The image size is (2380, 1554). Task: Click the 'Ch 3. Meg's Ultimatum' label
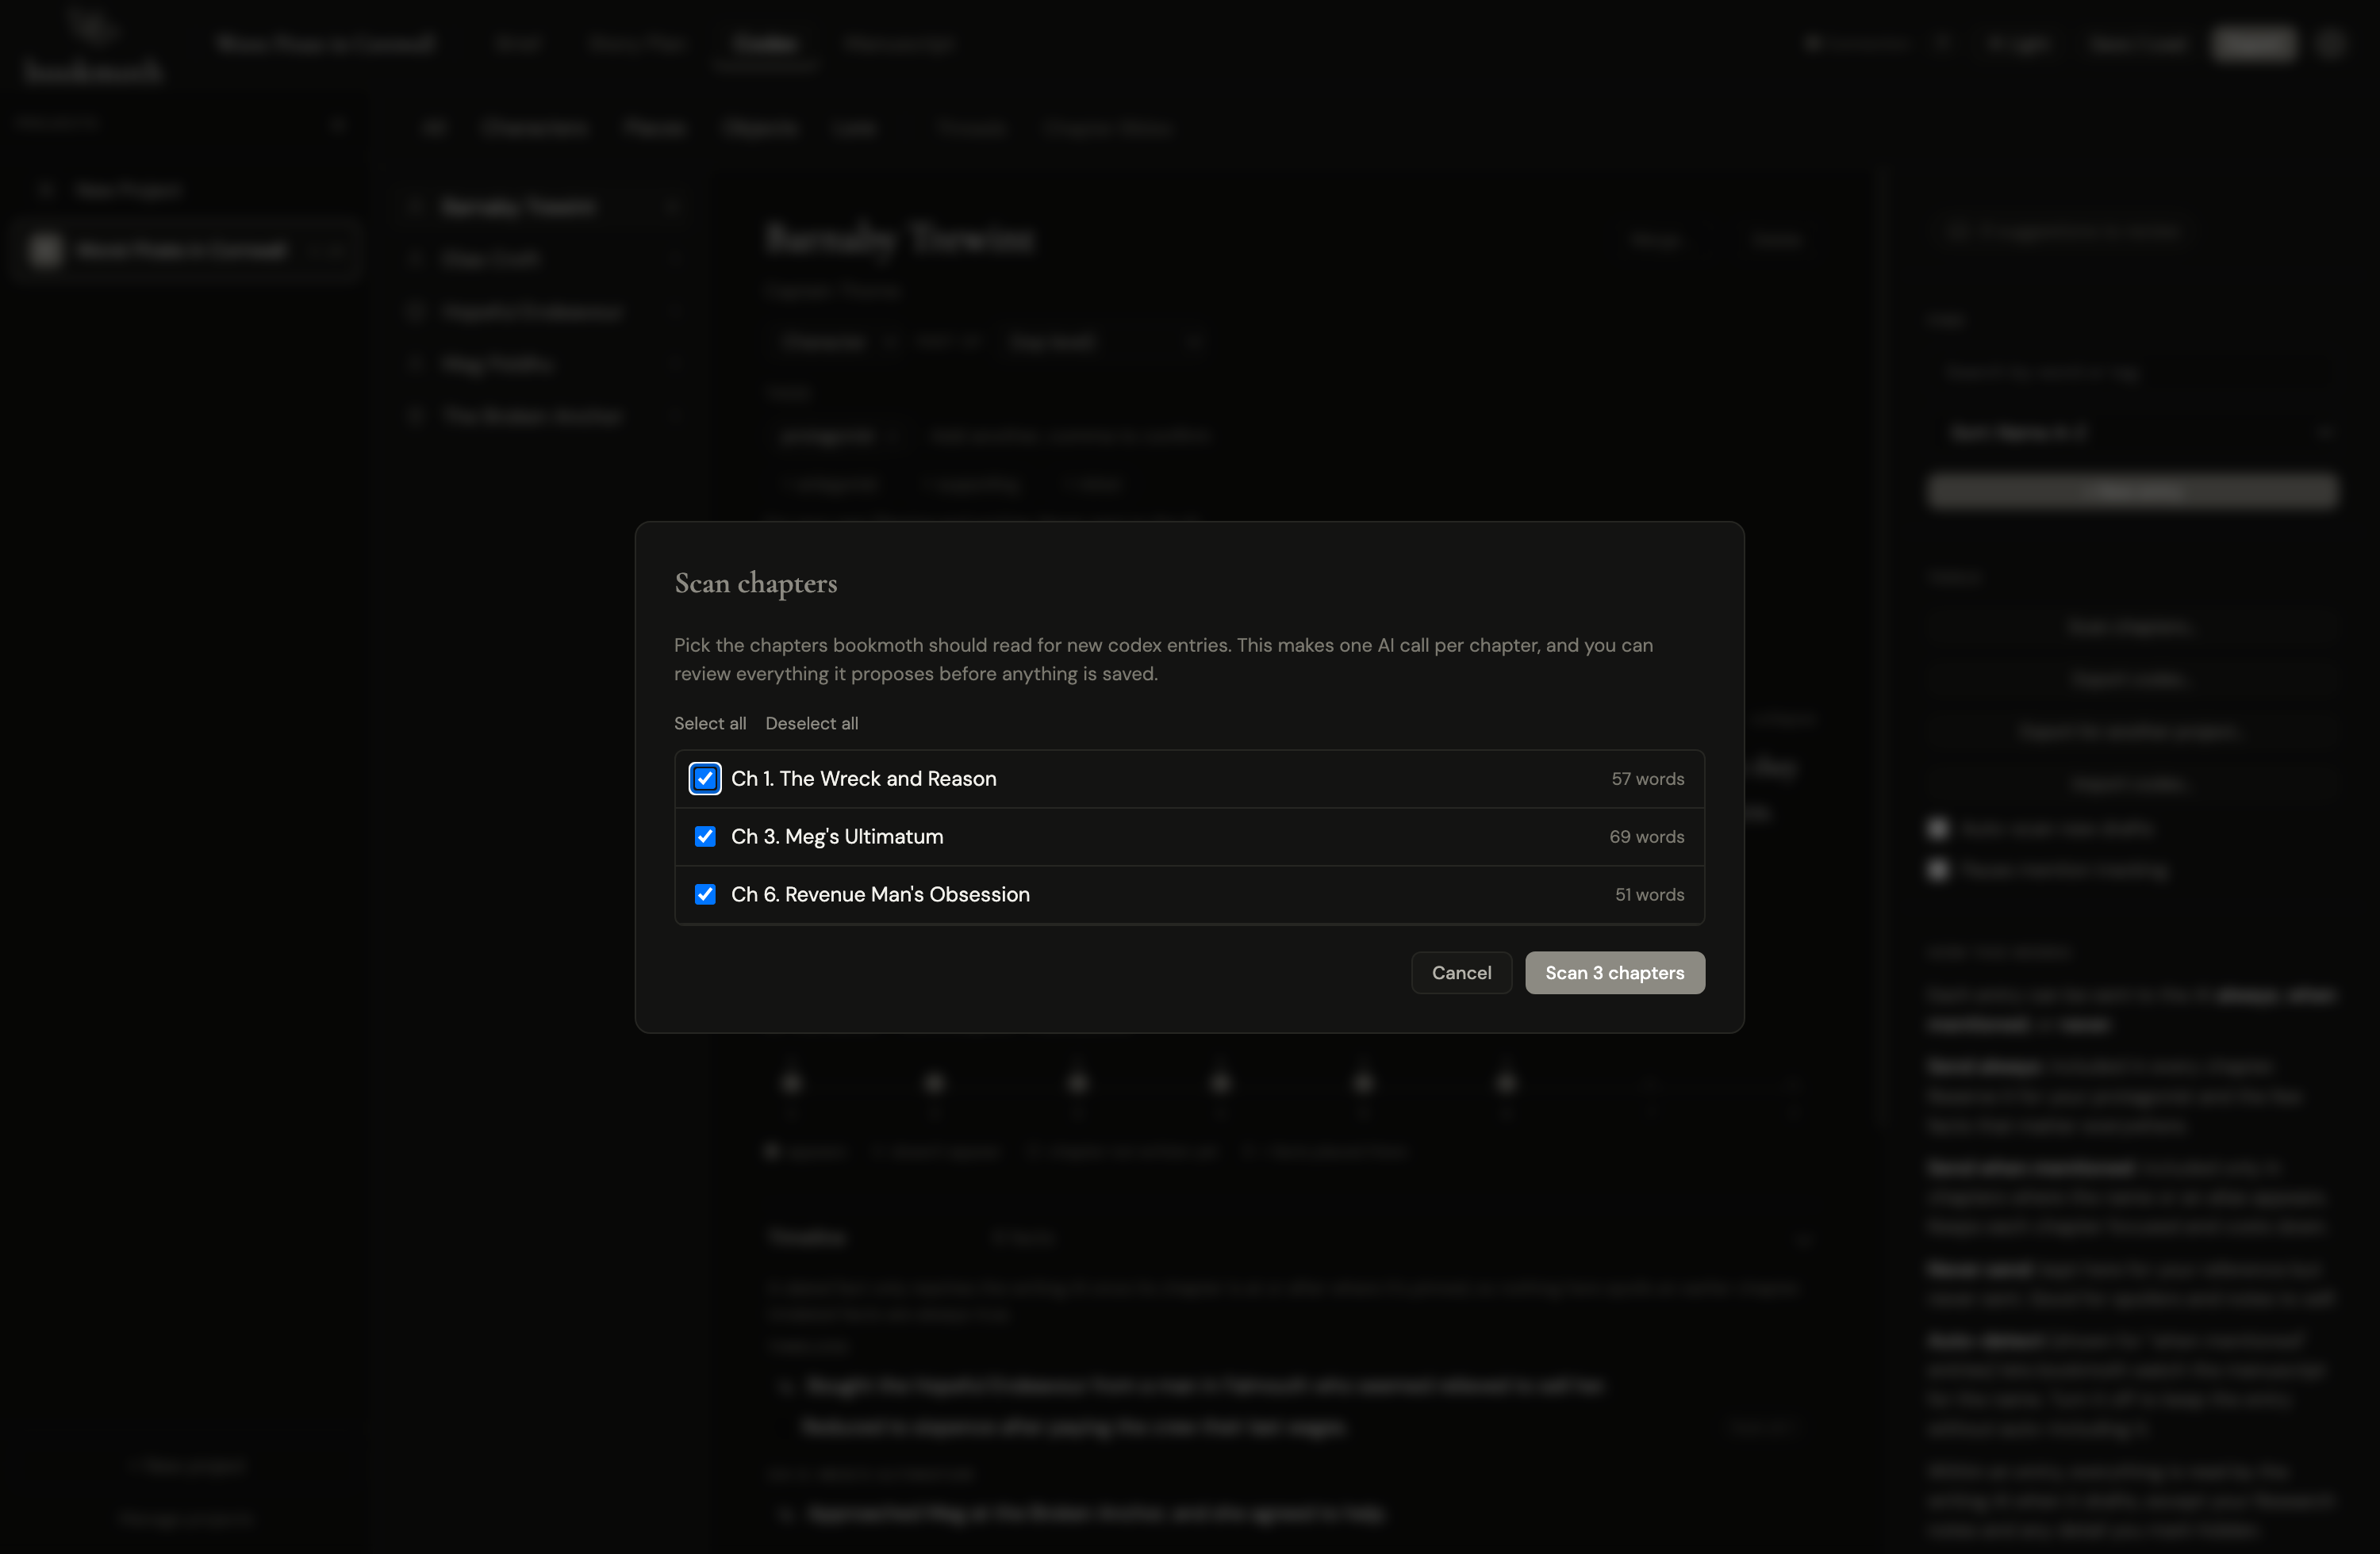pyautogui.click(x=837, y=836)
